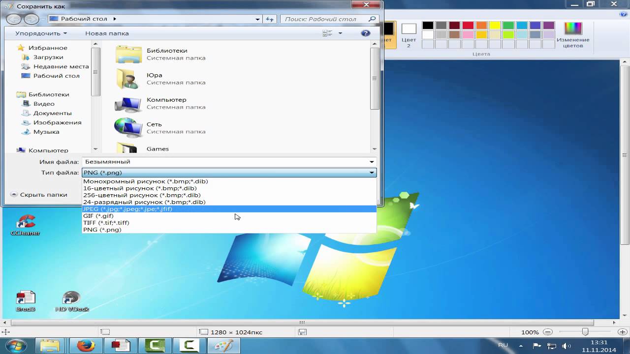Image resolution: width=630 pixels, height=354 pixels.
Task: Click the search magnifier icon
Action: tap(372, 19)
